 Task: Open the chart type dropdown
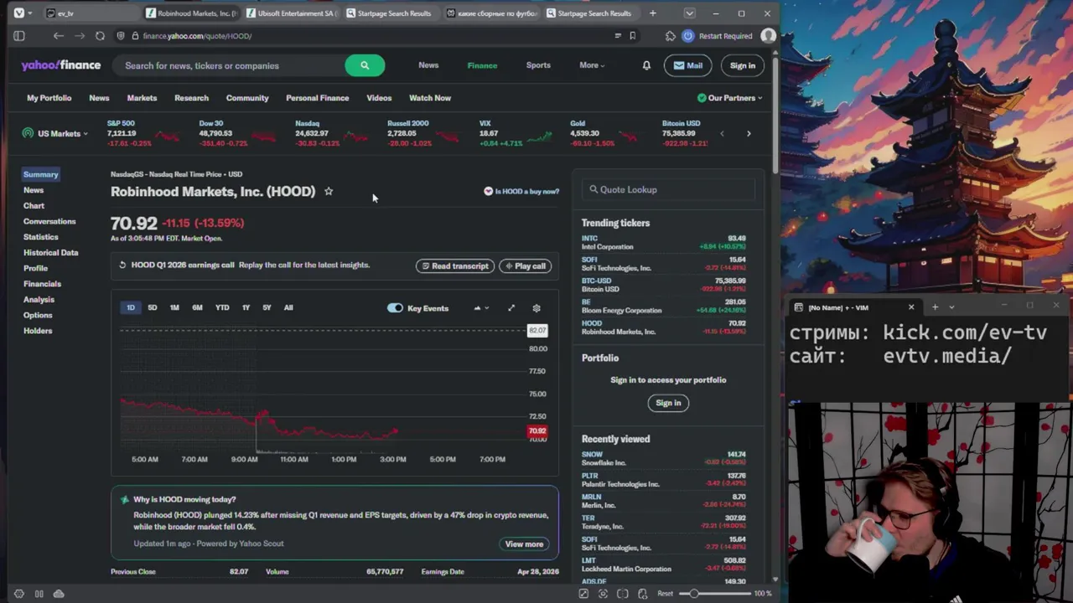481,308
